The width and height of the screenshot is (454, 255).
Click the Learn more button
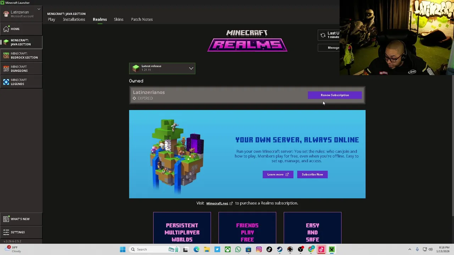pyautogui.click(x=278, y=174)
